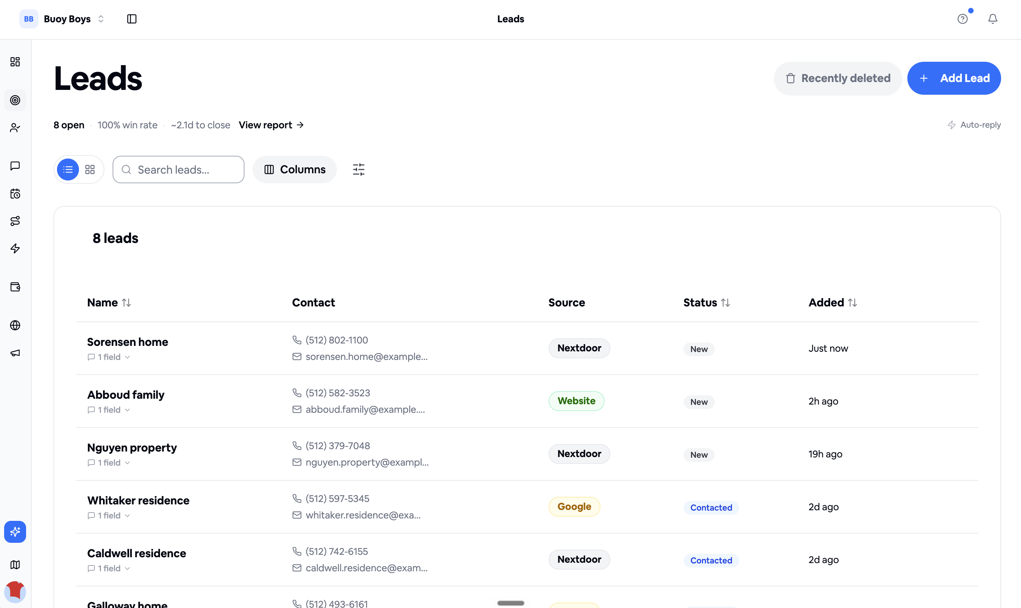Click the 8 open stat
Image resolution: width=1021 pixels, height=608 pixels.
69,125
